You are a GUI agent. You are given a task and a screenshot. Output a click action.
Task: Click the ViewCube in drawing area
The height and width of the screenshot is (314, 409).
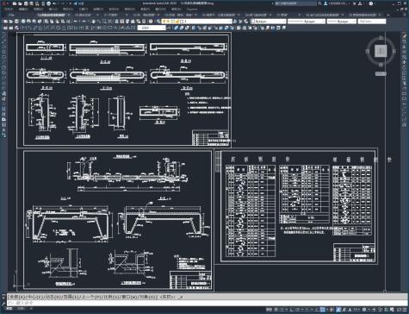point(381,51)
